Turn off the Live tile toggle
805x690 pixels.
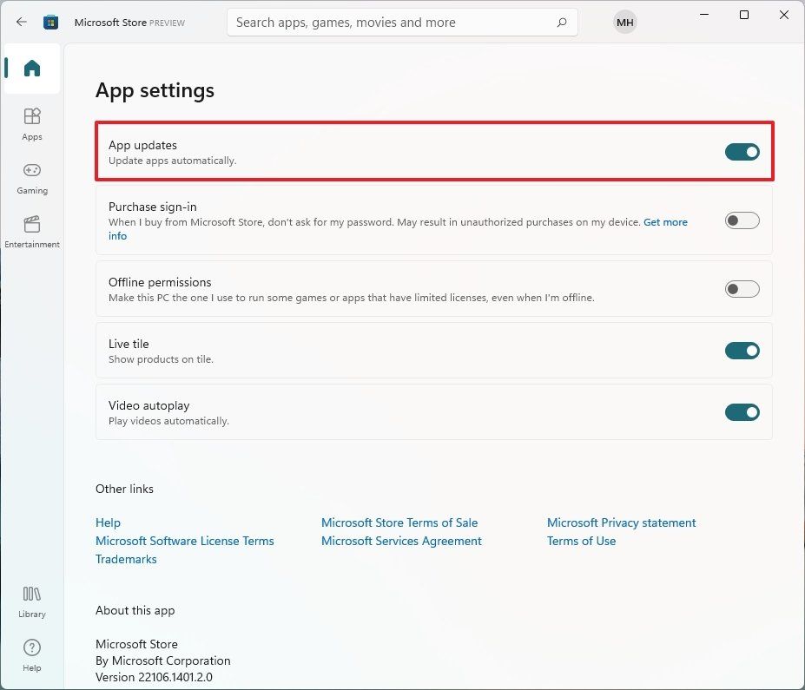(x=742, y=351)
